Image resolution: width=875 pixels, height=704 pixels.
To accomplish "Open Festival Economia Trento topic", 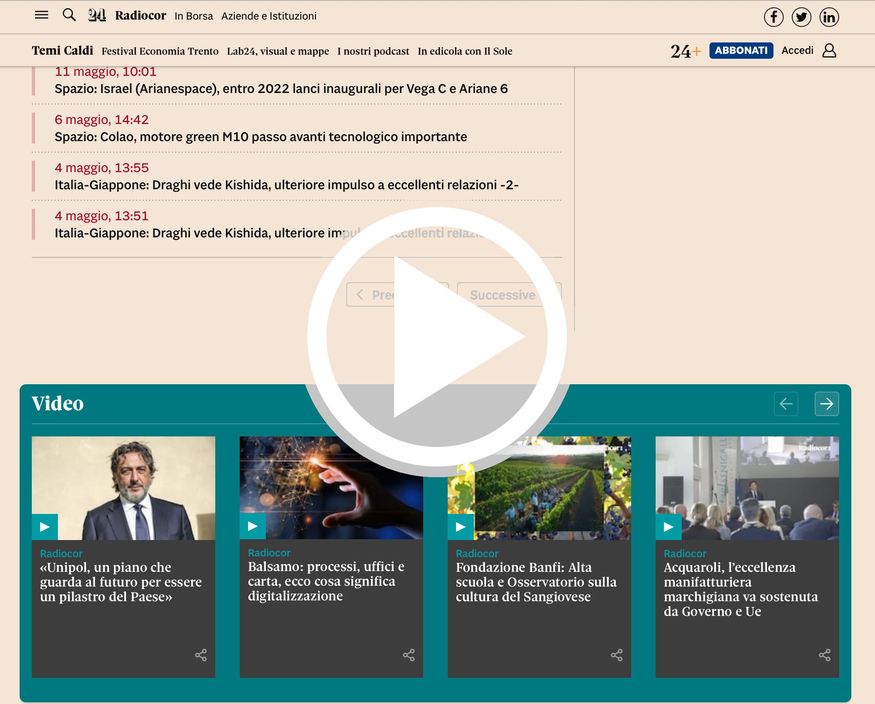I will tap(160, 51).
